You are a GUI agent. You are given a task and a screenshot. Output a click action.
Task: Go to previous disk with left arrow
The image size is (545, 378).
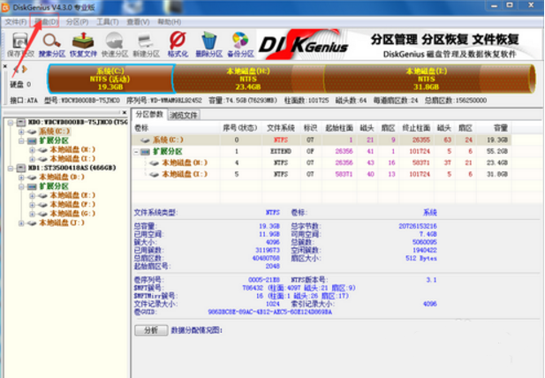[x=16, y=69]
